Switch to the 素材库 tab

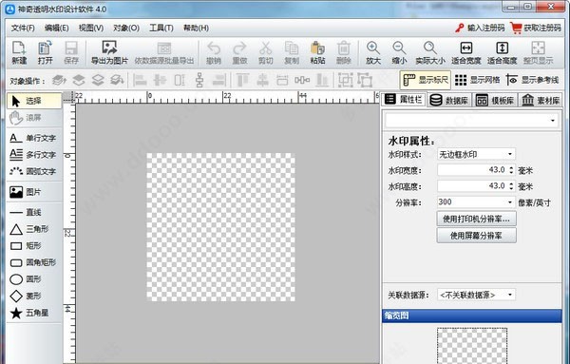click(541, 100)
